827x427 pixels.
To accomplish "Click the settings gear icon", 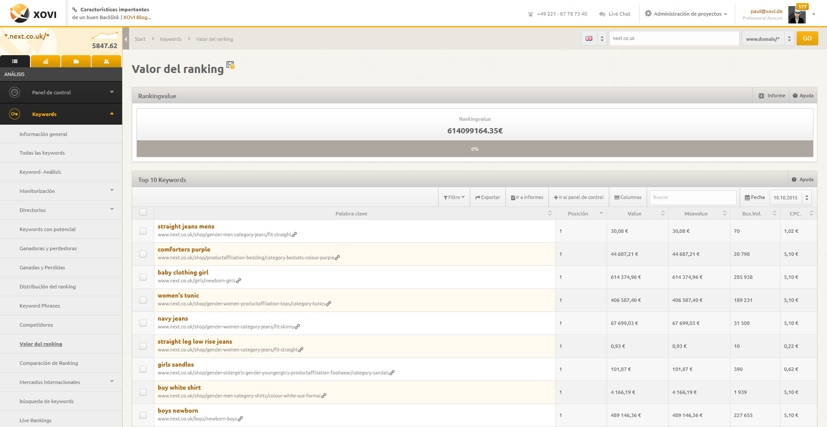I will click(x=648, y=13).
